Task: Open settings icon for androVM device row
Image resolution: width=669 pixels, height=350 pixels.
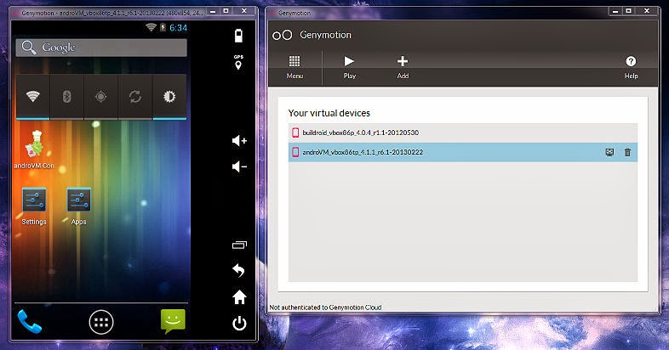Action: coord(609,152)
